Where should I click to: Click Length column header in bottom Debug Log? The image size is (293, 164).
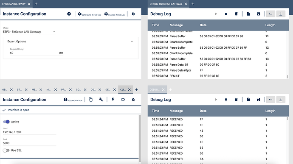pyautogui.click(x=270, y=111)
